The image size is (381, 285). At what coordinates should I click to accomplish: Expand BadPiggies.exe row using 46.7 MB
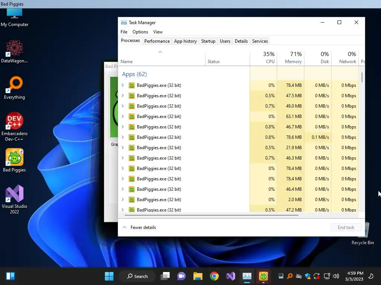[123, 127]
